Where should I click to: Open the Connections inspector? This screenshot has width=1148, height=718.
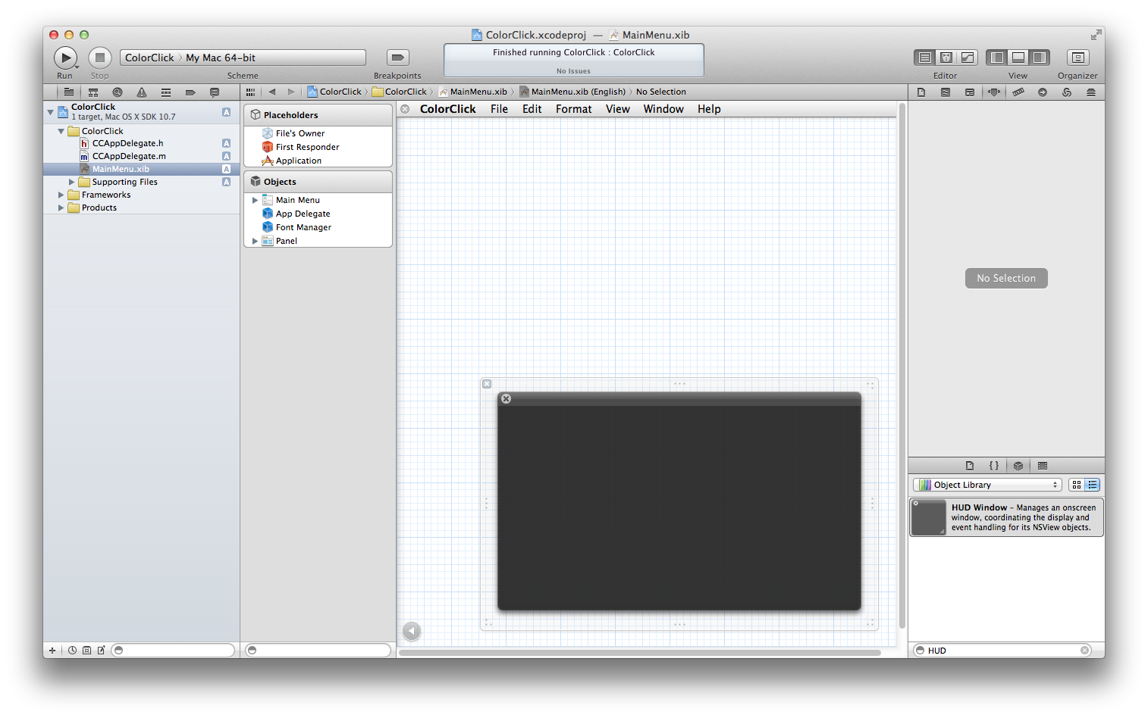point(1043,92)
